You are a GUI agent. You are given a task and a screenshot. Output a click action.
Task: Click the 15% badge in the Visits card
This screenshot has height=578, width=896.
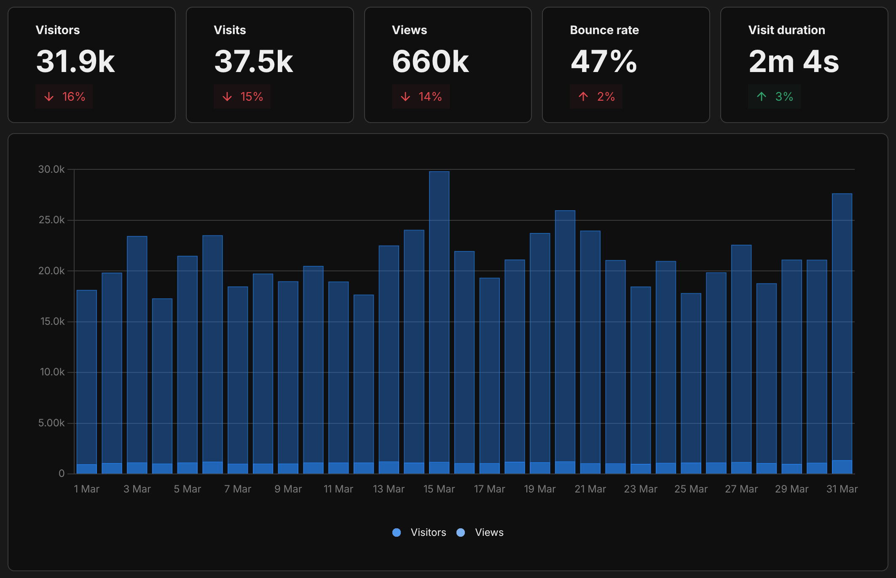point(242,96)
